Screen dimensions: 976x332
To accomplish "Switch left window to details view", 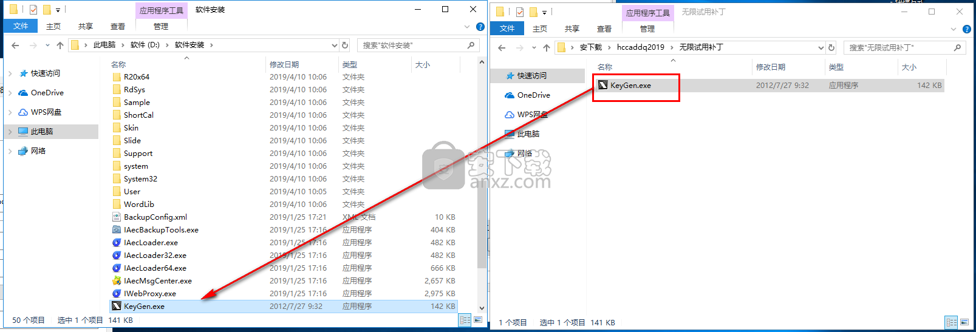I will [465, 320].
